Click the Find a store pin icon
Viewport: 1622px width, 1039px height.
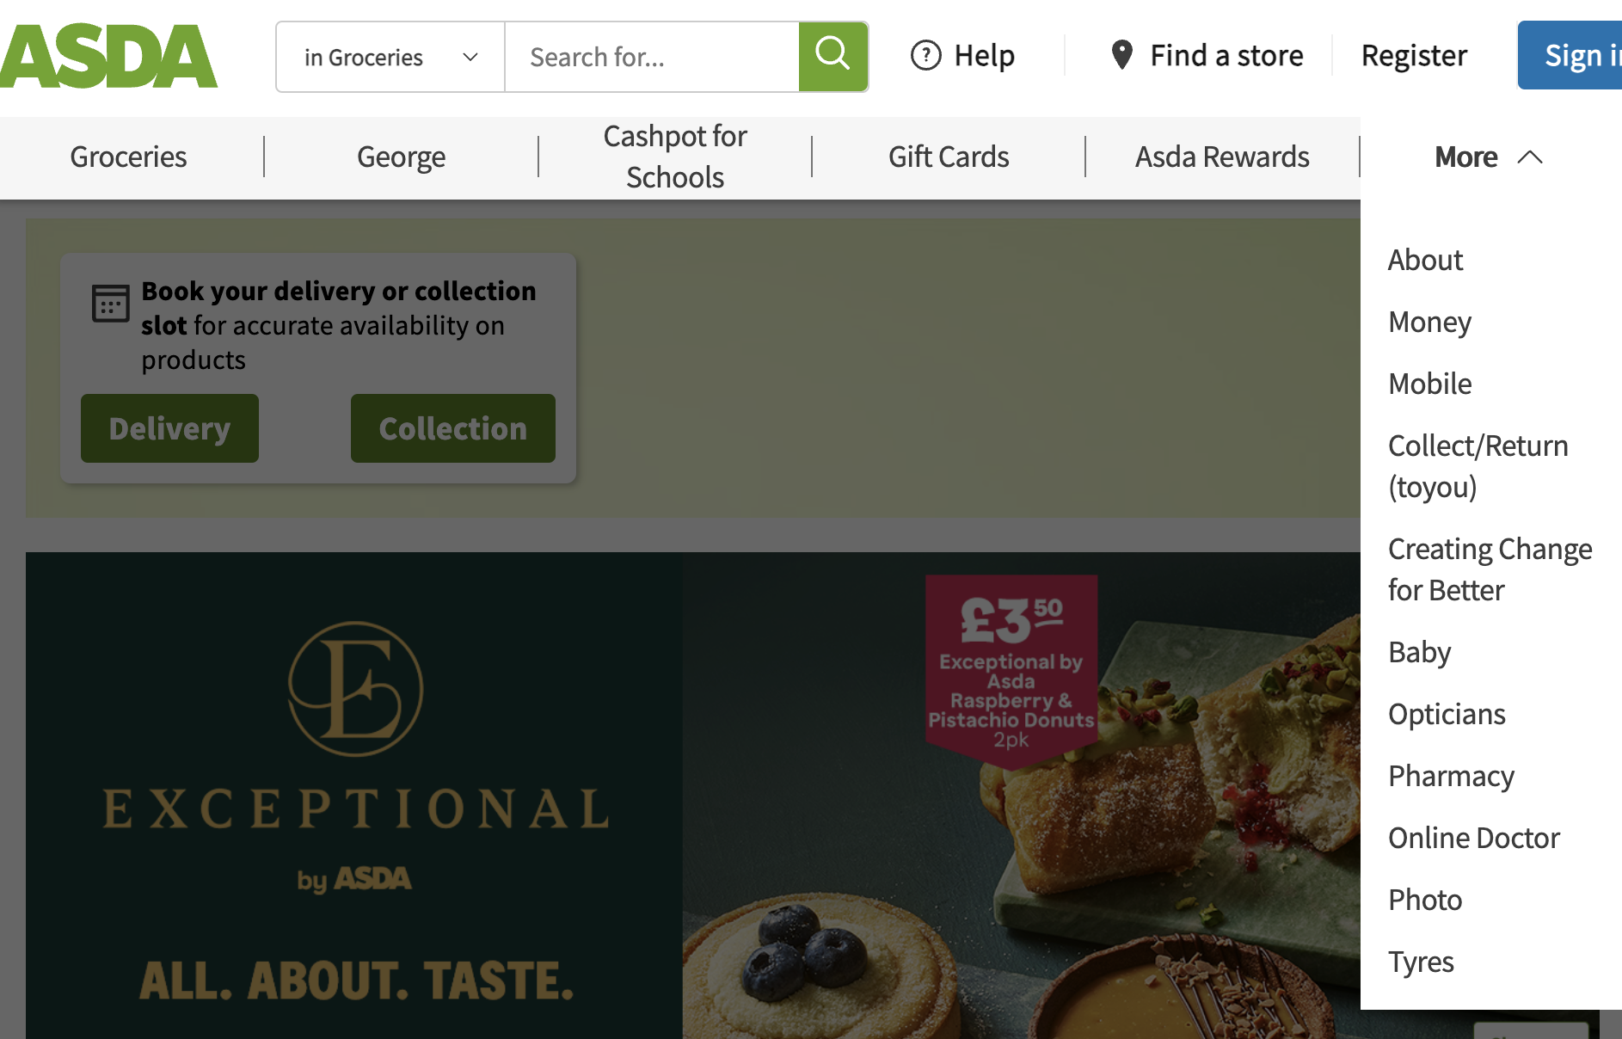tap(1121, 55)
